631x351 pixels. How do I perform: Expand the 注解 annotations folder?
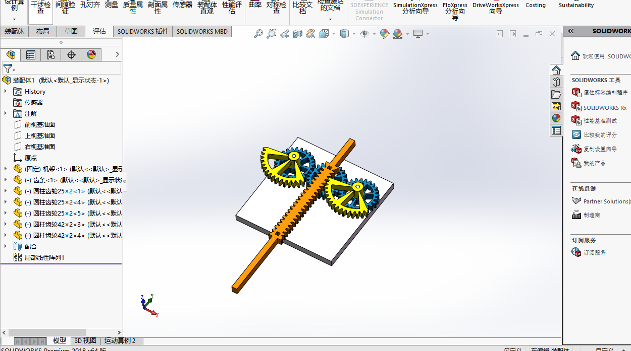click(6, 113)
